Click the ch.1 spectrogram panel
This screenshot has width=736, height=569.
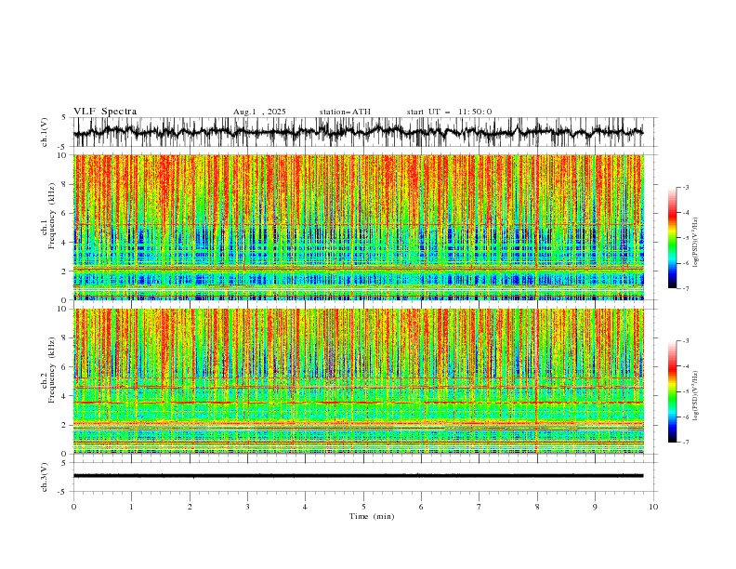[358, 227]
